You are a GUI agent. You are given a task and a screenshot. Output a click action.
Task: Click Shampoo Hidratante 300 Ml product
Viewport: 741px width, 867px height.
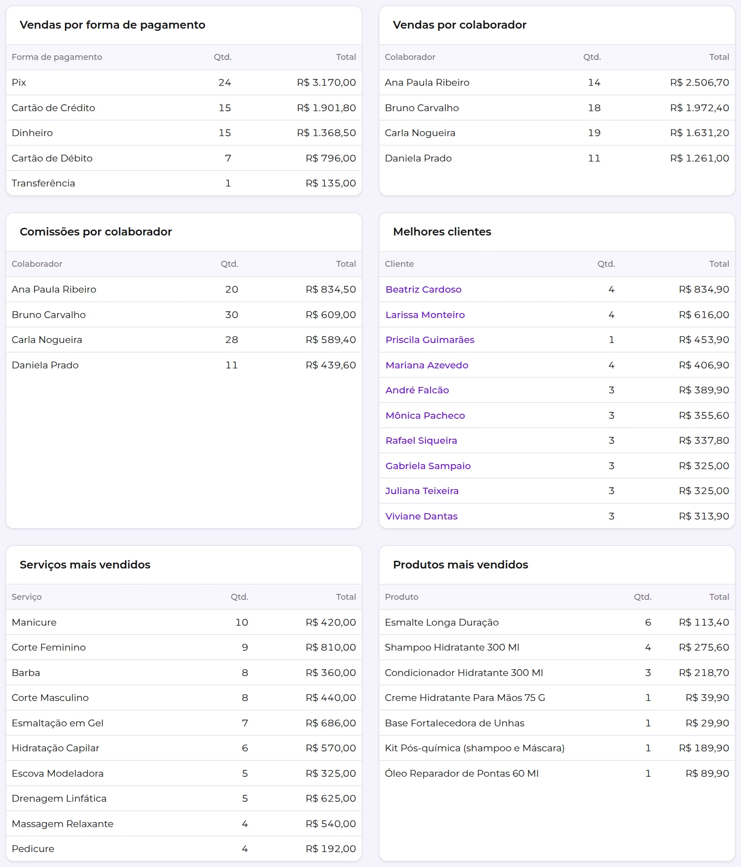click(452, 647)
